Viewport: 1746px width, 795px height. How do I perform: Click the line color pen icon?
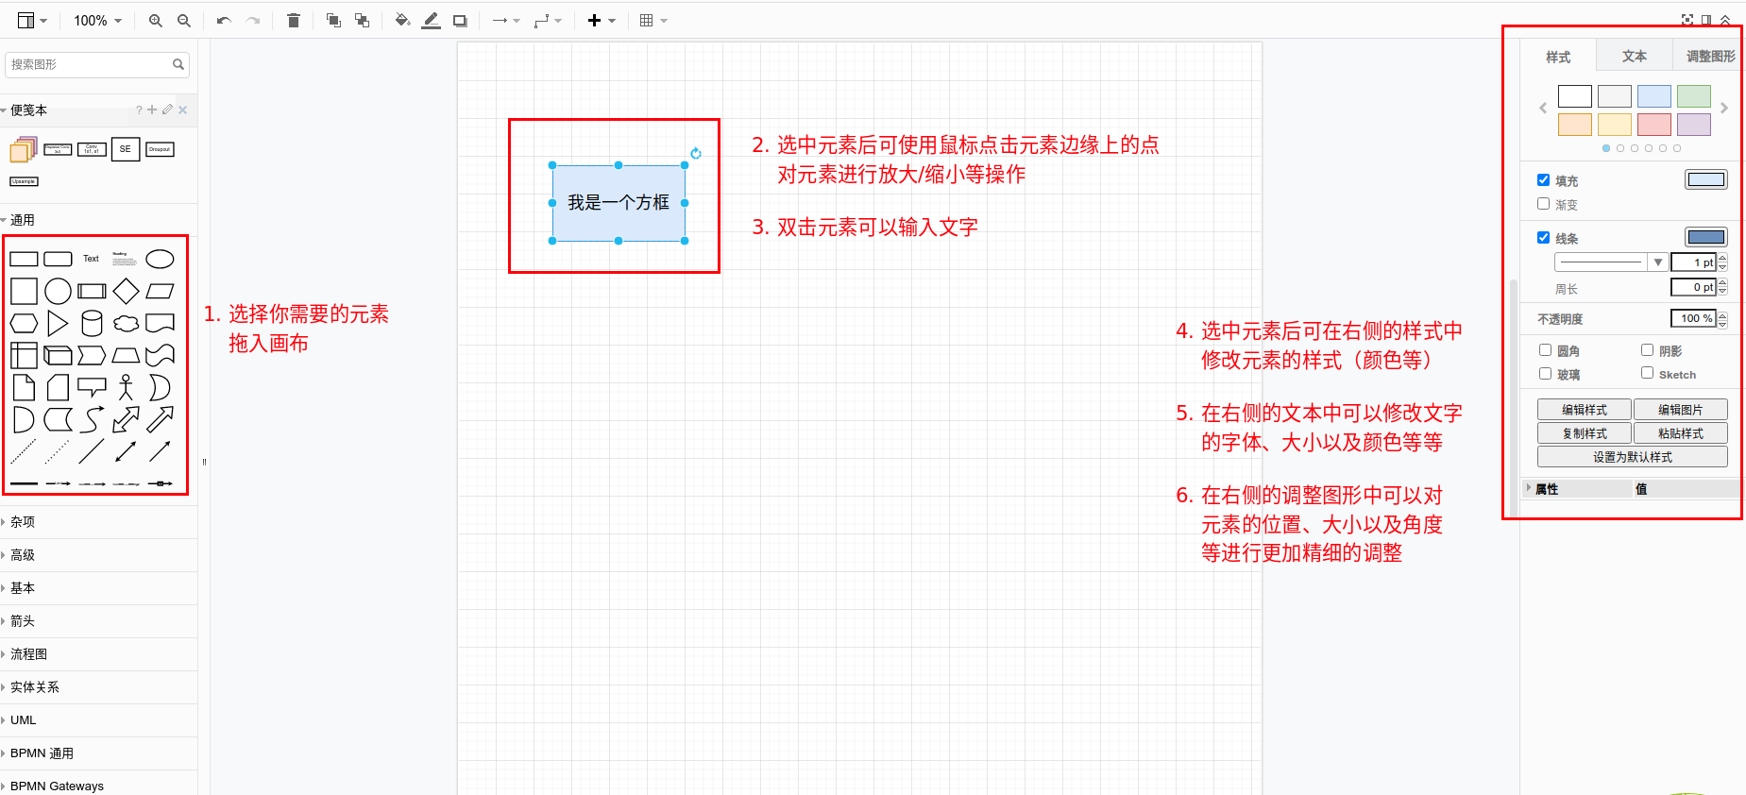(432, 21)
